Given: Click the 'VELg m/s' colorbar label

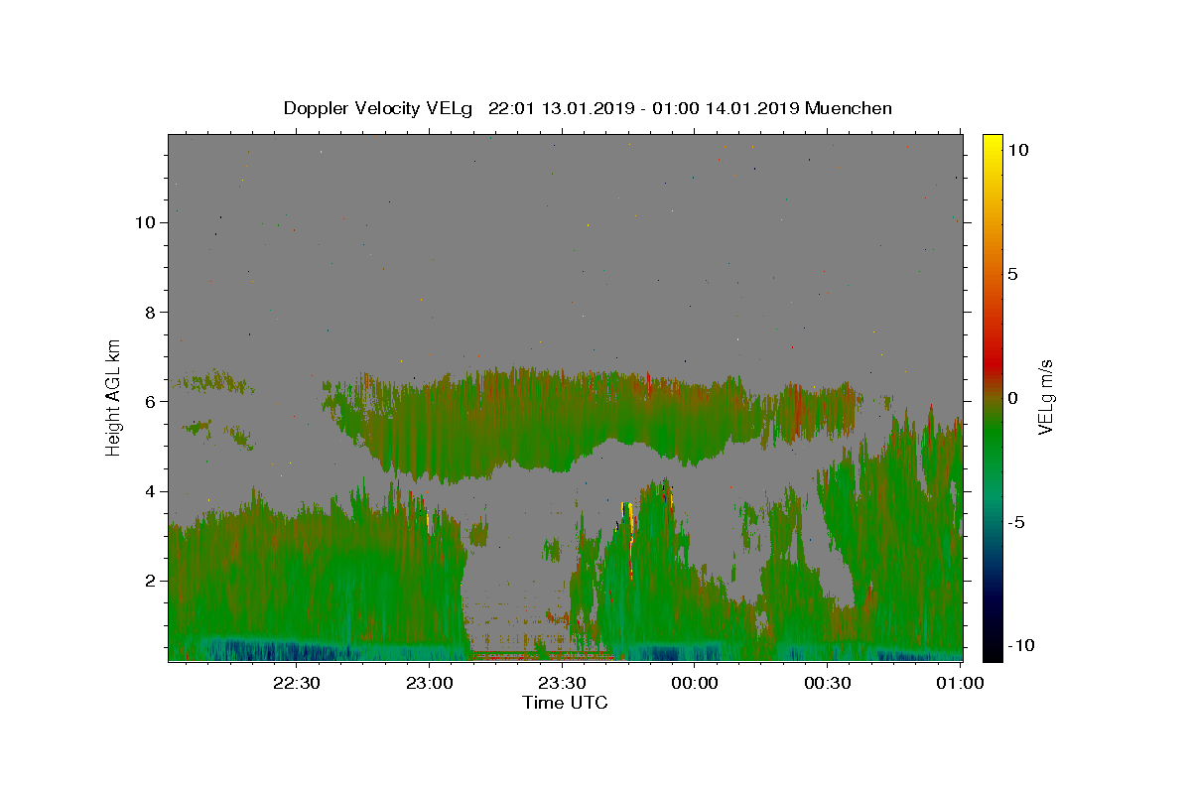Looking at the screenshot, I should tap(1045, 397).
